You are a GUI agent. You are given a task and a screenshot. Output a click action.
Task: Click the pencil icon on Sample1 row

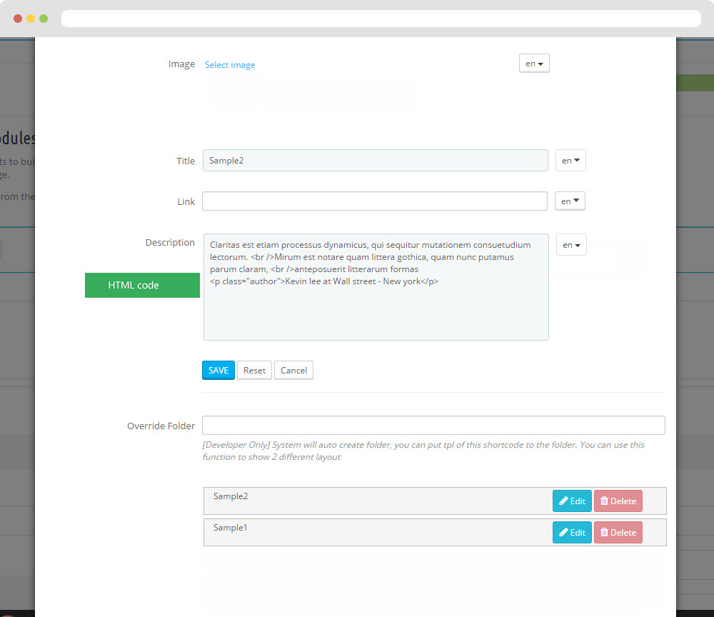point(563,533)
